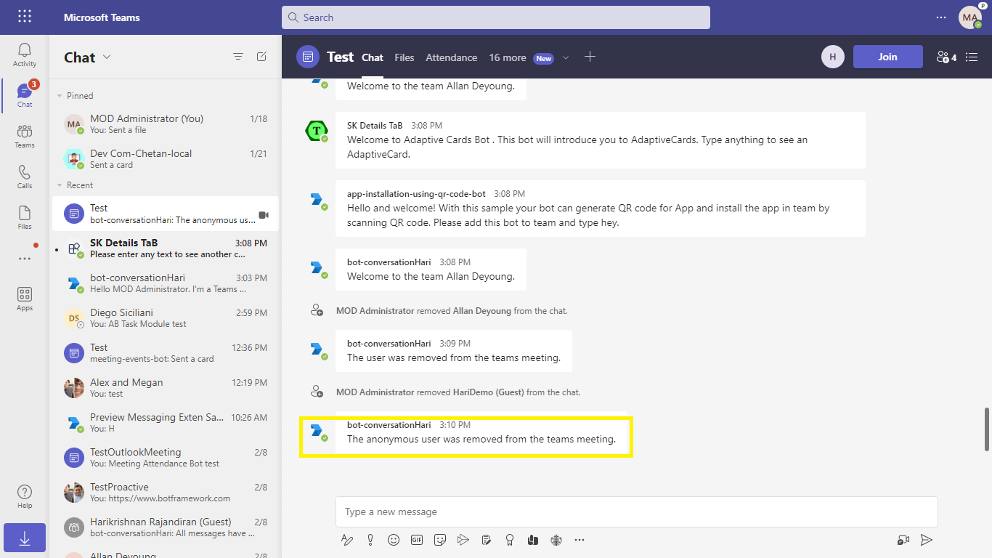The image size is (992, 558).
Task: Open Alex and Megan chat
Action: pyautogui.click(x=166, y=388)
